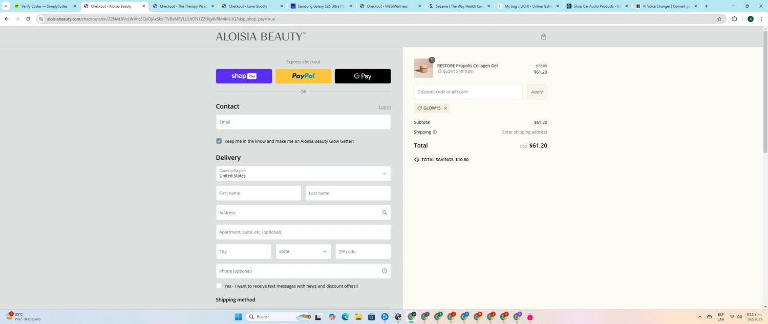Open the shopping cart bag icon

543,37
